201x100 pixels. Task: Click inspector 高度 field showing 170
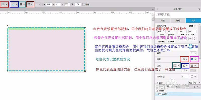click(x=192, y=32)
